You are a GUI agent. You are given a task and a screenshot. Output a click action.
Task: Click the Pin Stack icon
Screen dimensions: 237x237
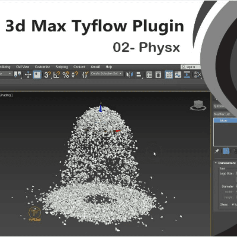coord(217,151)
